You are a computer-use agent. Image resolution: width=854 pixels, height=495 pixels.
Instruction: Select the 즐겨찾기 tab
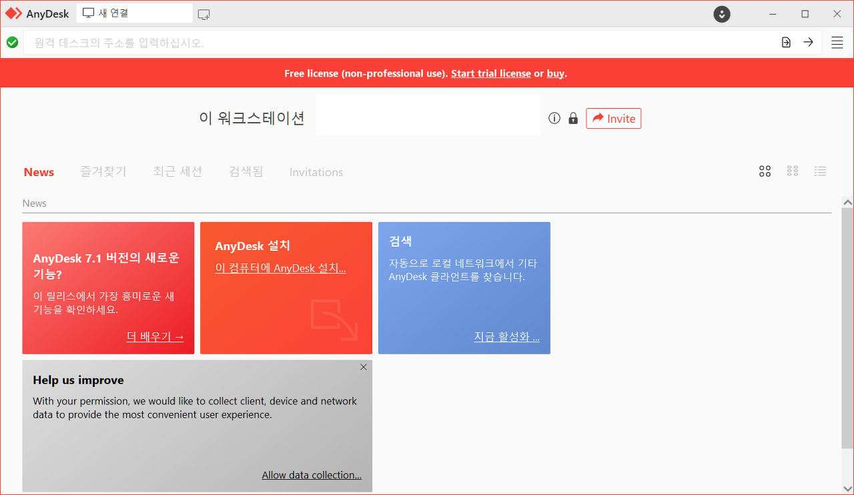[x=103, y=171]
